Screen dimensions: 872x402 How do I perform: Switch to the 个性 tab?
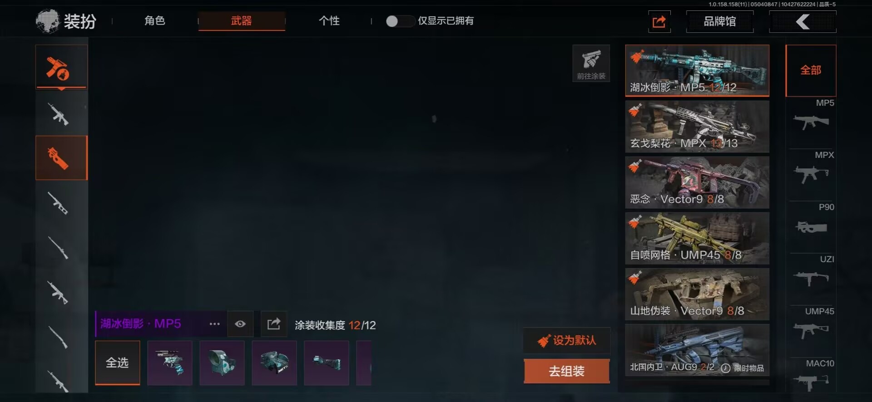tap(329, 21)
